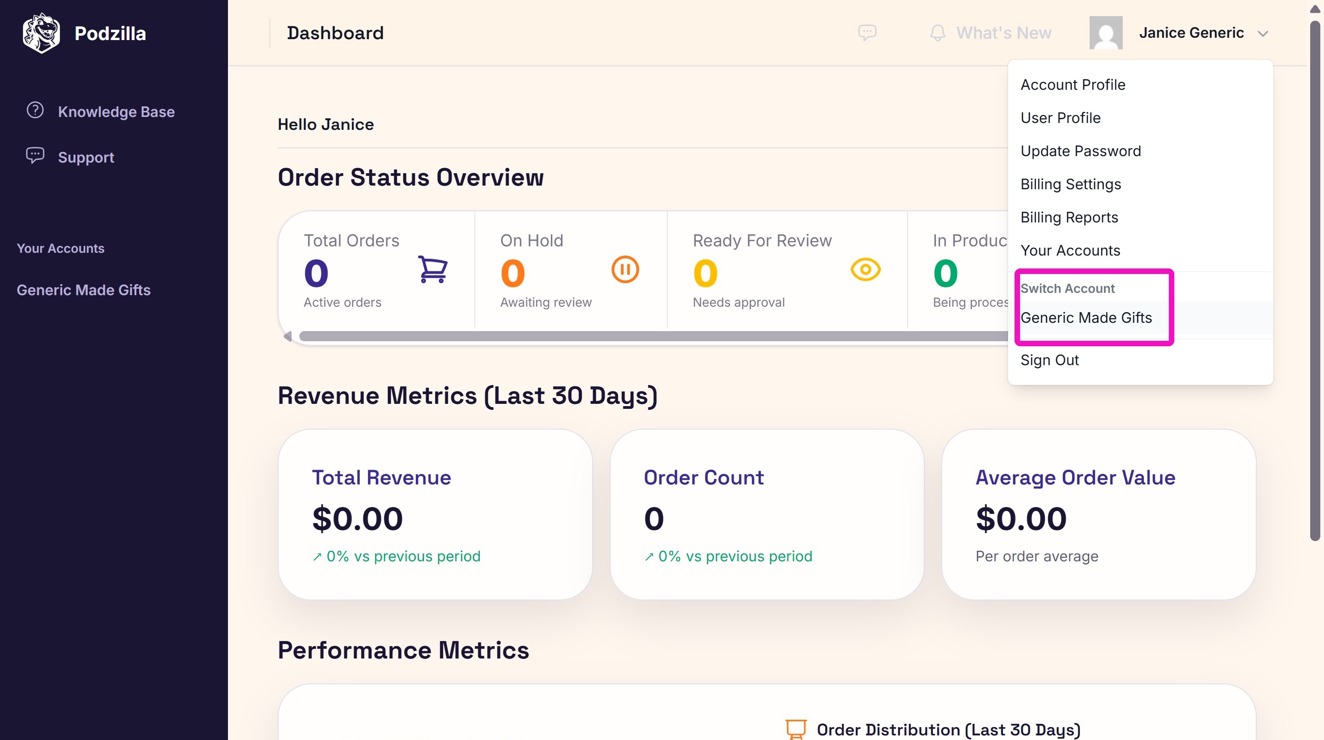
Task: Switch to Generic Made Gifts in dropdown
Action: (x=1140, y=318)
